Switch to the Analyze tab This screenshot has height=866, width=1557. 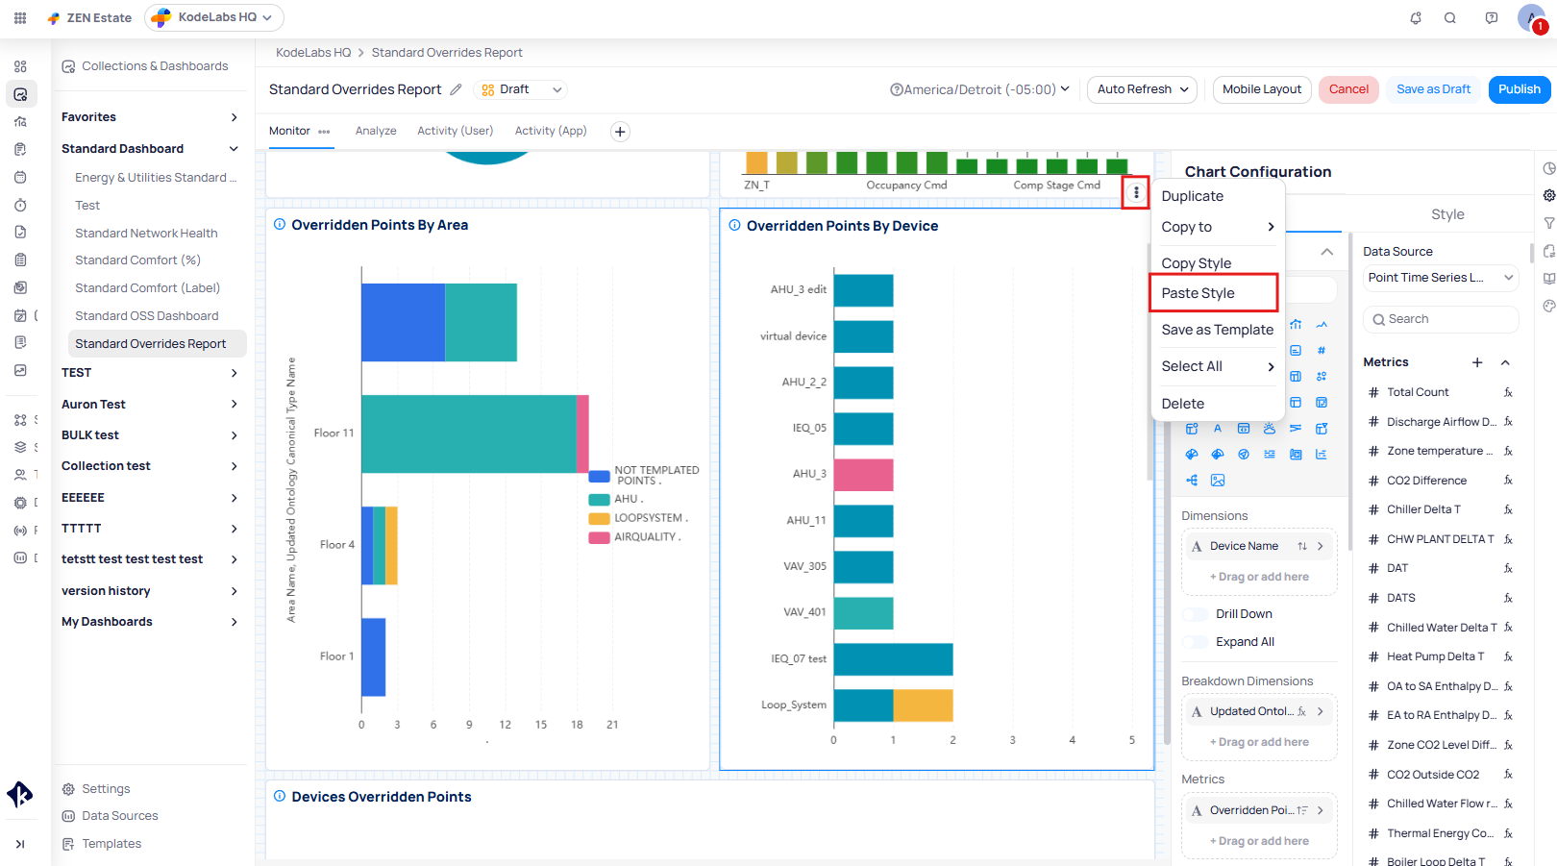pos(376,131)
